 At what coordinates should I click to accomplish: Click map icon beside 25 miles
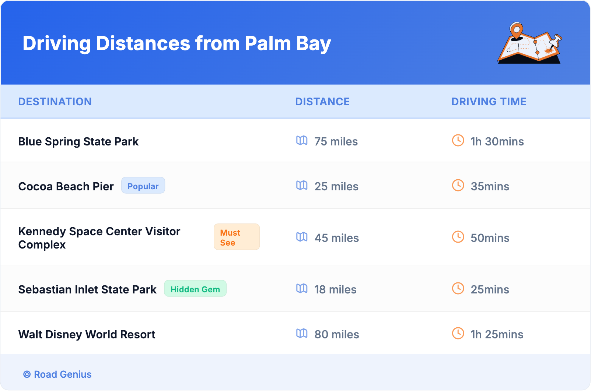click(x=302, y=186)
